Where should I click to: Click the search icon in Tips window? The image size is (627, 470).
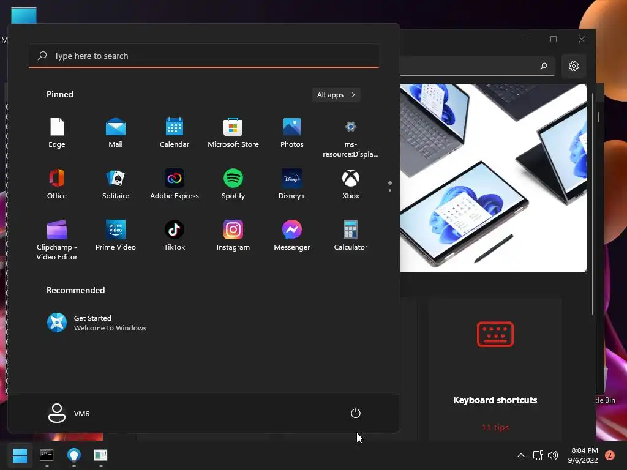point(544,66)
